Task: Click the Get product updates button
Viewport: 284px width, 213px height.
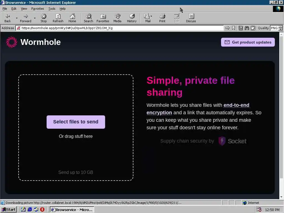Action: pos(248,42)
